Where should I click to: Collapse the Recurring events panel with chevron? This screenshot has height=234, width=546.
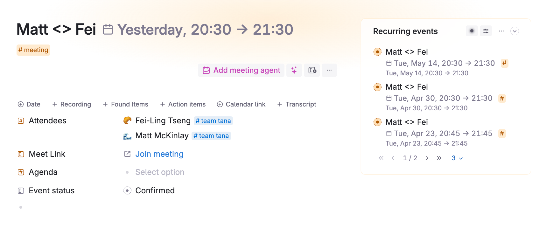pos(514,31)
